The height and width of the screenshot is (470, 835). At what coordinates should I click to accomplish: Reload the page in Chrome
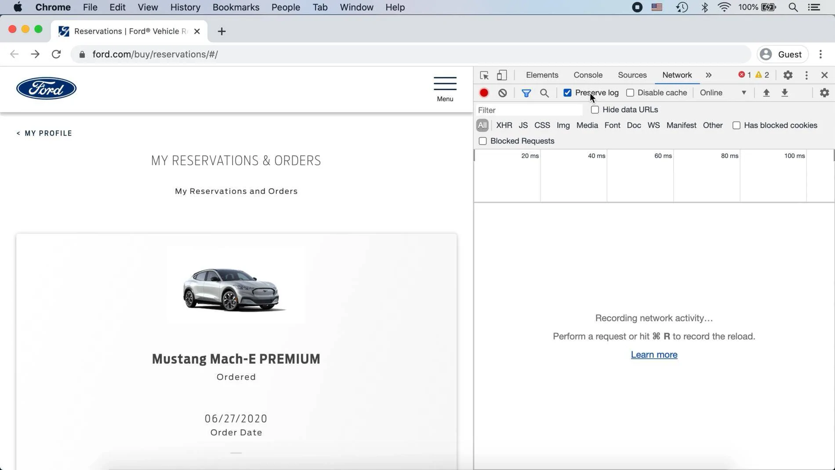click(56, 54)
